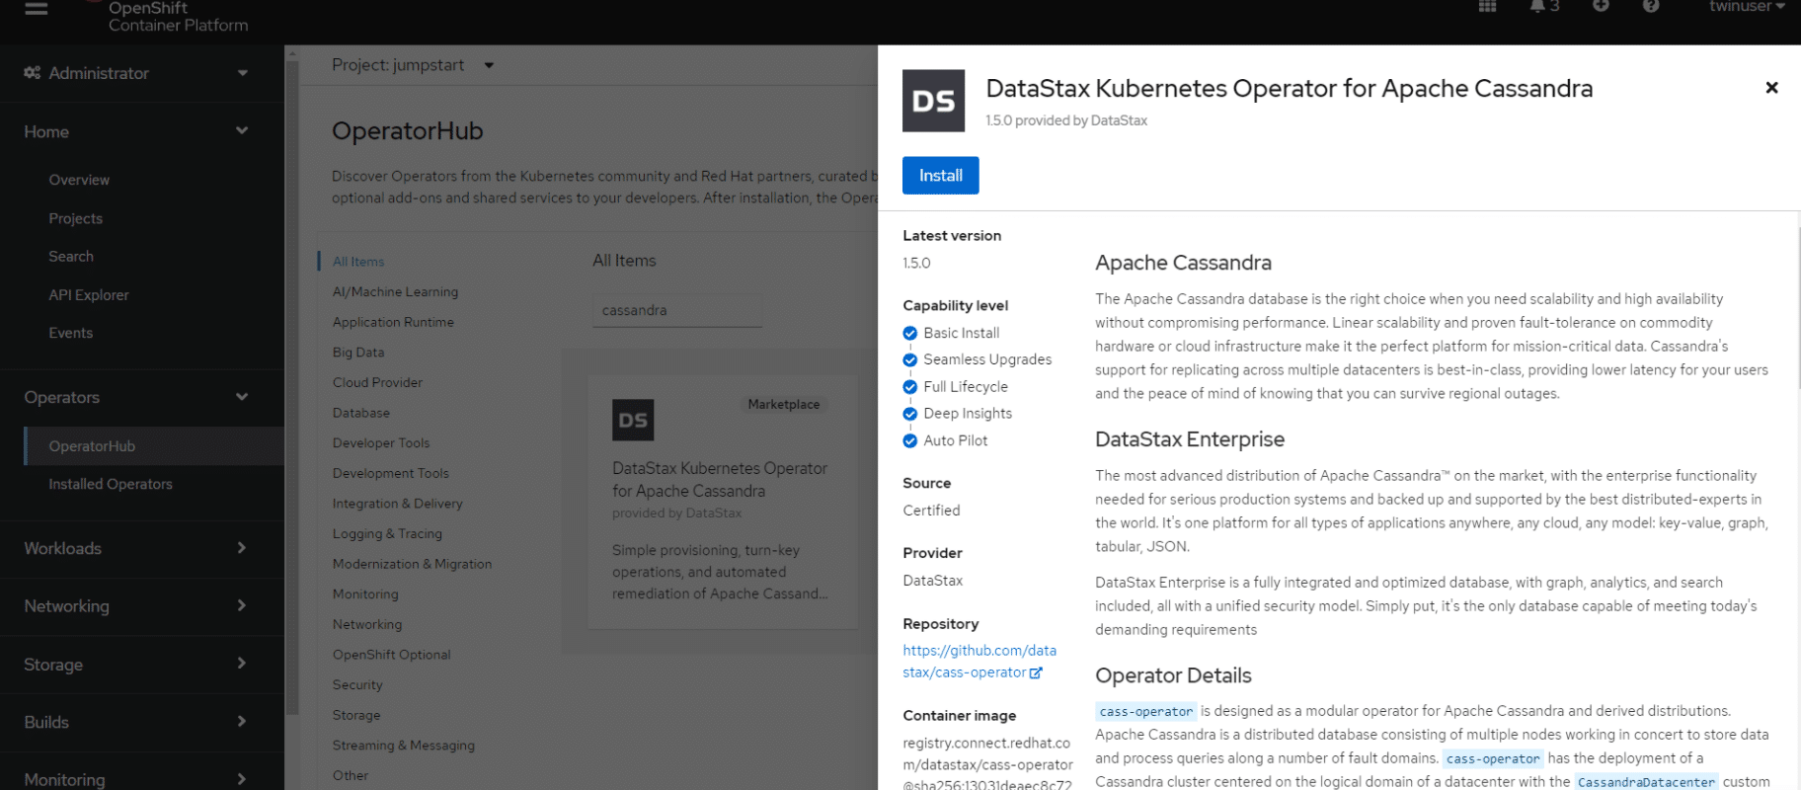This screenshot has width=1801, height=790.
Task: Click the Basic Install capability checkmark
Action: (x=910, y=334)
